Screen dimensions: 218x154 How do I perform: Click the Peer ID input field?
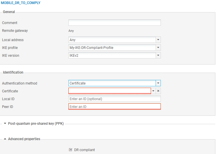pos(114,107)
